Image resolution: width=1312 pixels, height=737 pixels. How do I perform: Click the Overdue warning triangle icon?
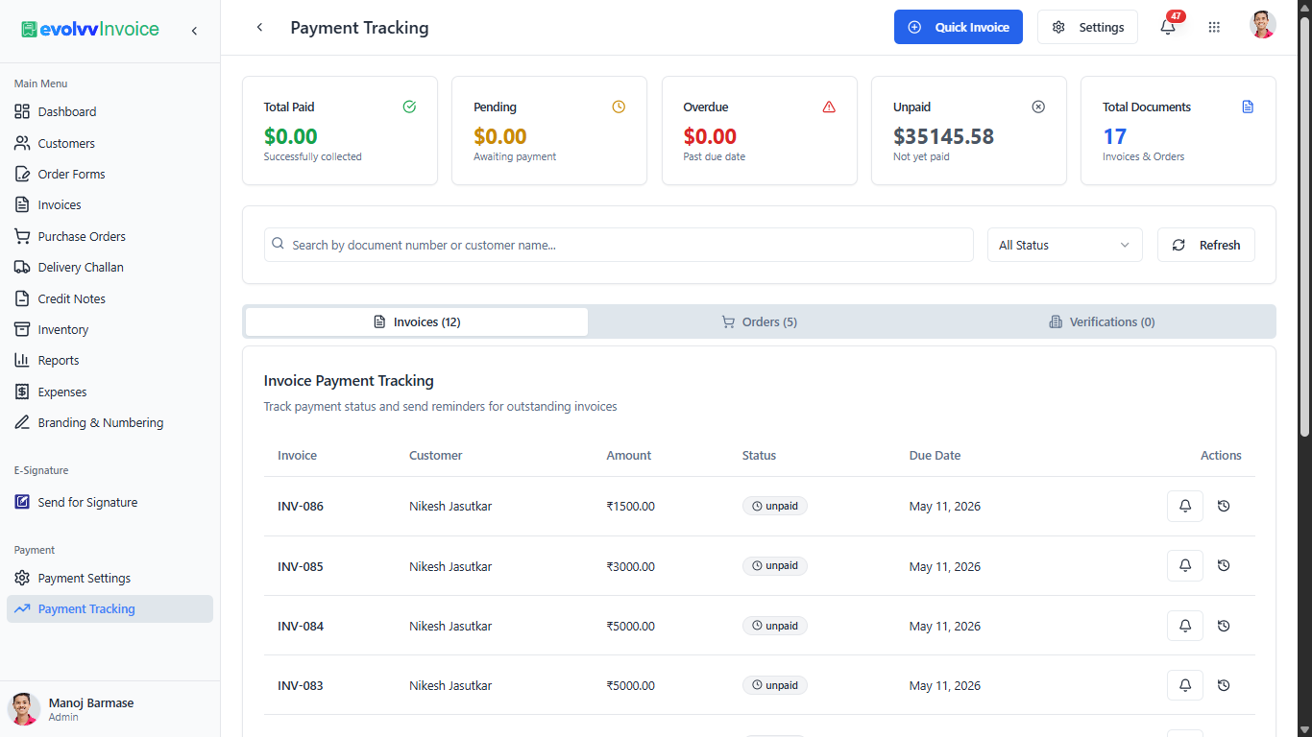coord(829,107)
